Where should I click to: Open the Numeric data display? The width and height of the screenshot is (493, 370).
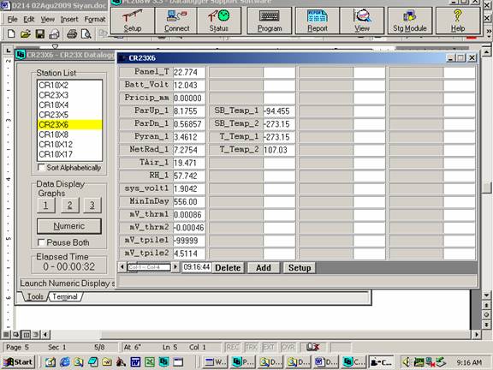[69, 226]
